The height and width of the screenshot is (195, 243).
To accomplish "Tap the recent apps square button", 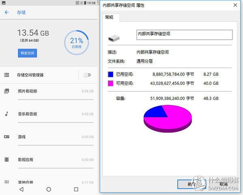I will (76, 189).
